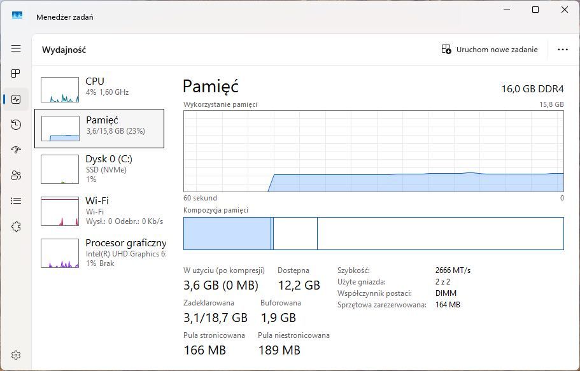The image size is (580, 371).
Task: Click the CPU mini graph thumbnail
Action: tap(60, 90)
